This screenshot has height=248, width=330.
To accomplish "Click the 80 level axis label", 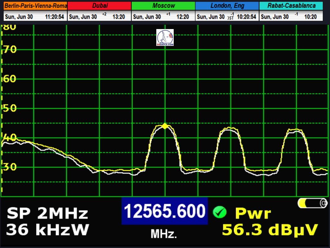I will (10, 27).
